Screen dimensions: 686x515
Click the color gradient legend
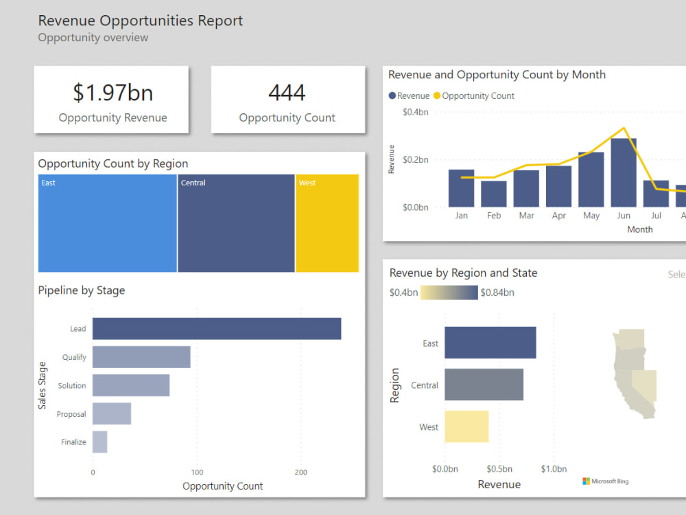click(450, 292)
